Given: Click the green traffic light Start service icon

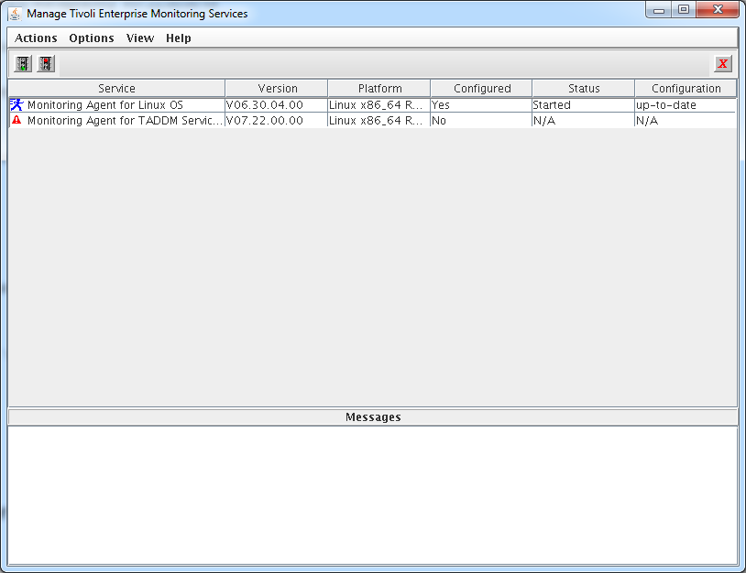Looking at the screenshot, I should 23,64.
